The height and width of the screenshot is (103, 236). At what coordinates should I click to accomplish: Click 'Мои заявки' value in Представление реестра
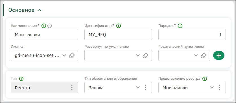(175, 88)
